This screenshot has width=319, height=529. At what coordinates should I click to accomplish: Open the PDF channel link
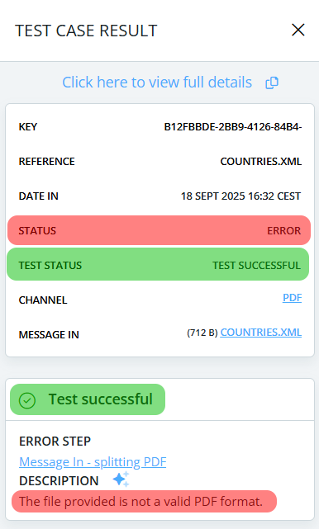(292, 298)
